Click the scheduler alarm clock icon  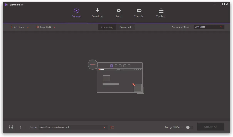click(11, 127)
